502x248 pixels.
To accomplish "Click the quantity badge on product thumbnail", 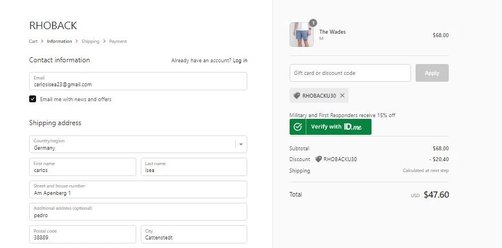I will point(313,23).
